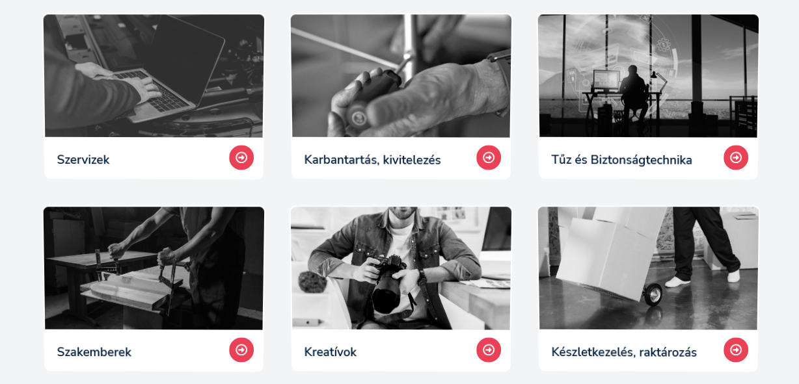
Task: Click the photographer holding a camera image
Action: [x=401, y=268]
